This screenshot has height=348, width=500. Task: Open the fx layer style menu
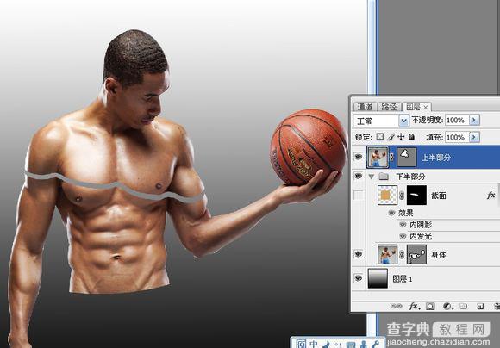pyautogui.click(x=414, y=307)
